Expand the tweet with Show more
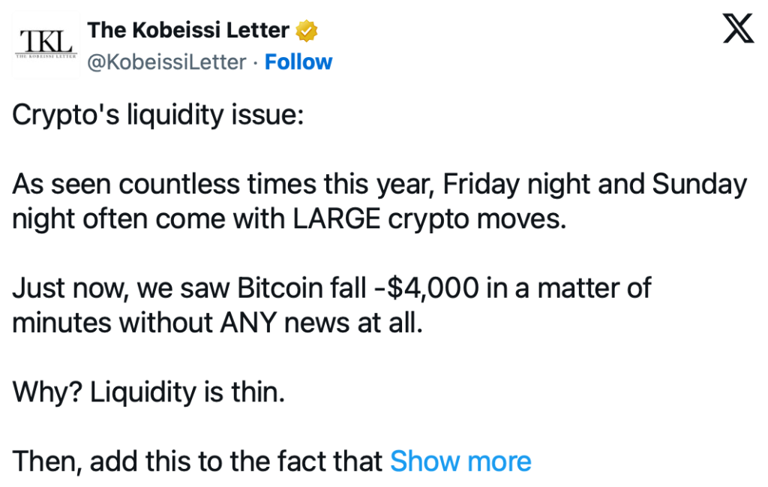The height and width of the screenshot is (487, 768). click(460, 461)
